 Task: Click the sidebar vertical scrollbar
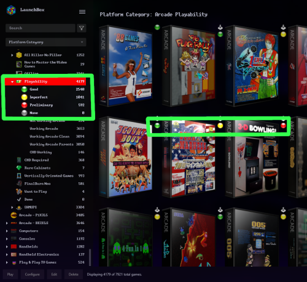[x=90, y=258]
